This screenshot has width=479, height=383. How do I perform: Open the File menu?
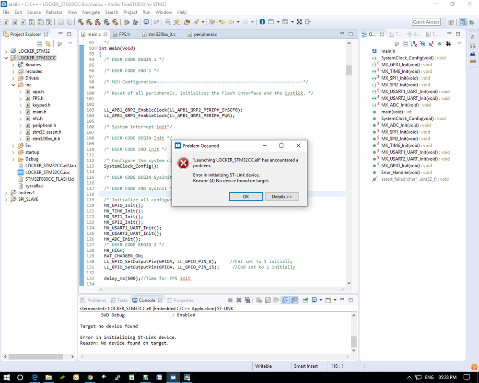(6, 12)
